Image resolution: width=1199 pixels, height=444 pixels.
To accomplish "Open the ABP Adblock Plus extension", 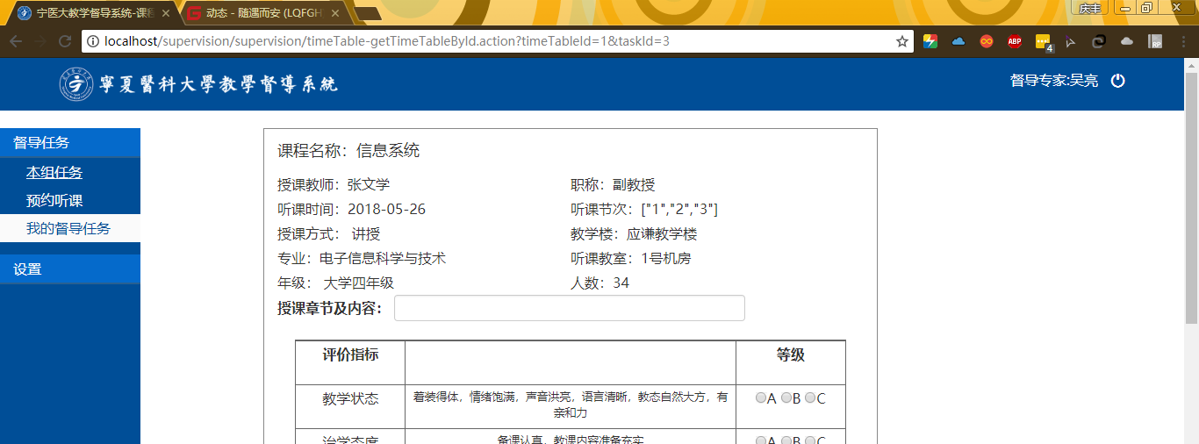I will tap(1015, 41).
